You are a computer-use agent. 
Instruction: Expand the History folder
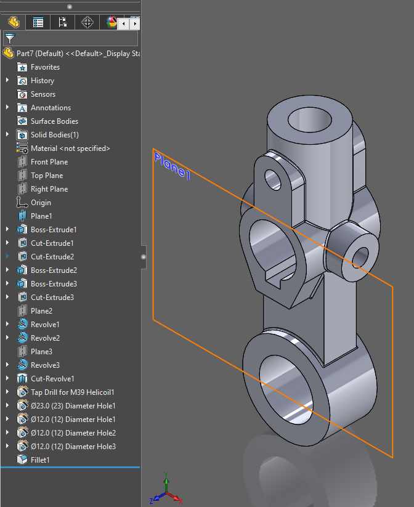7,81
